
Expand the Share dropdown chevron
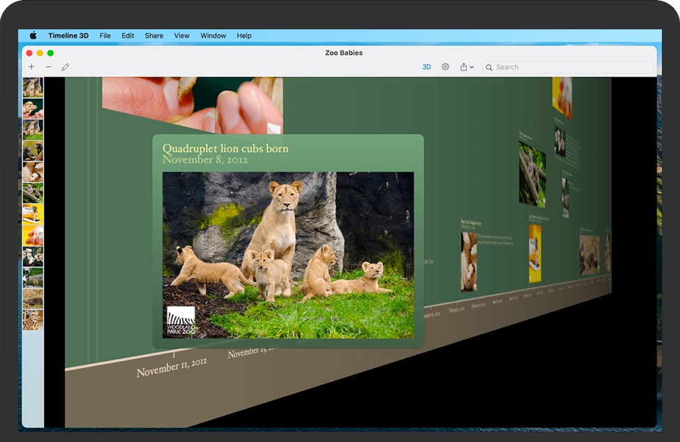(472, 67)
